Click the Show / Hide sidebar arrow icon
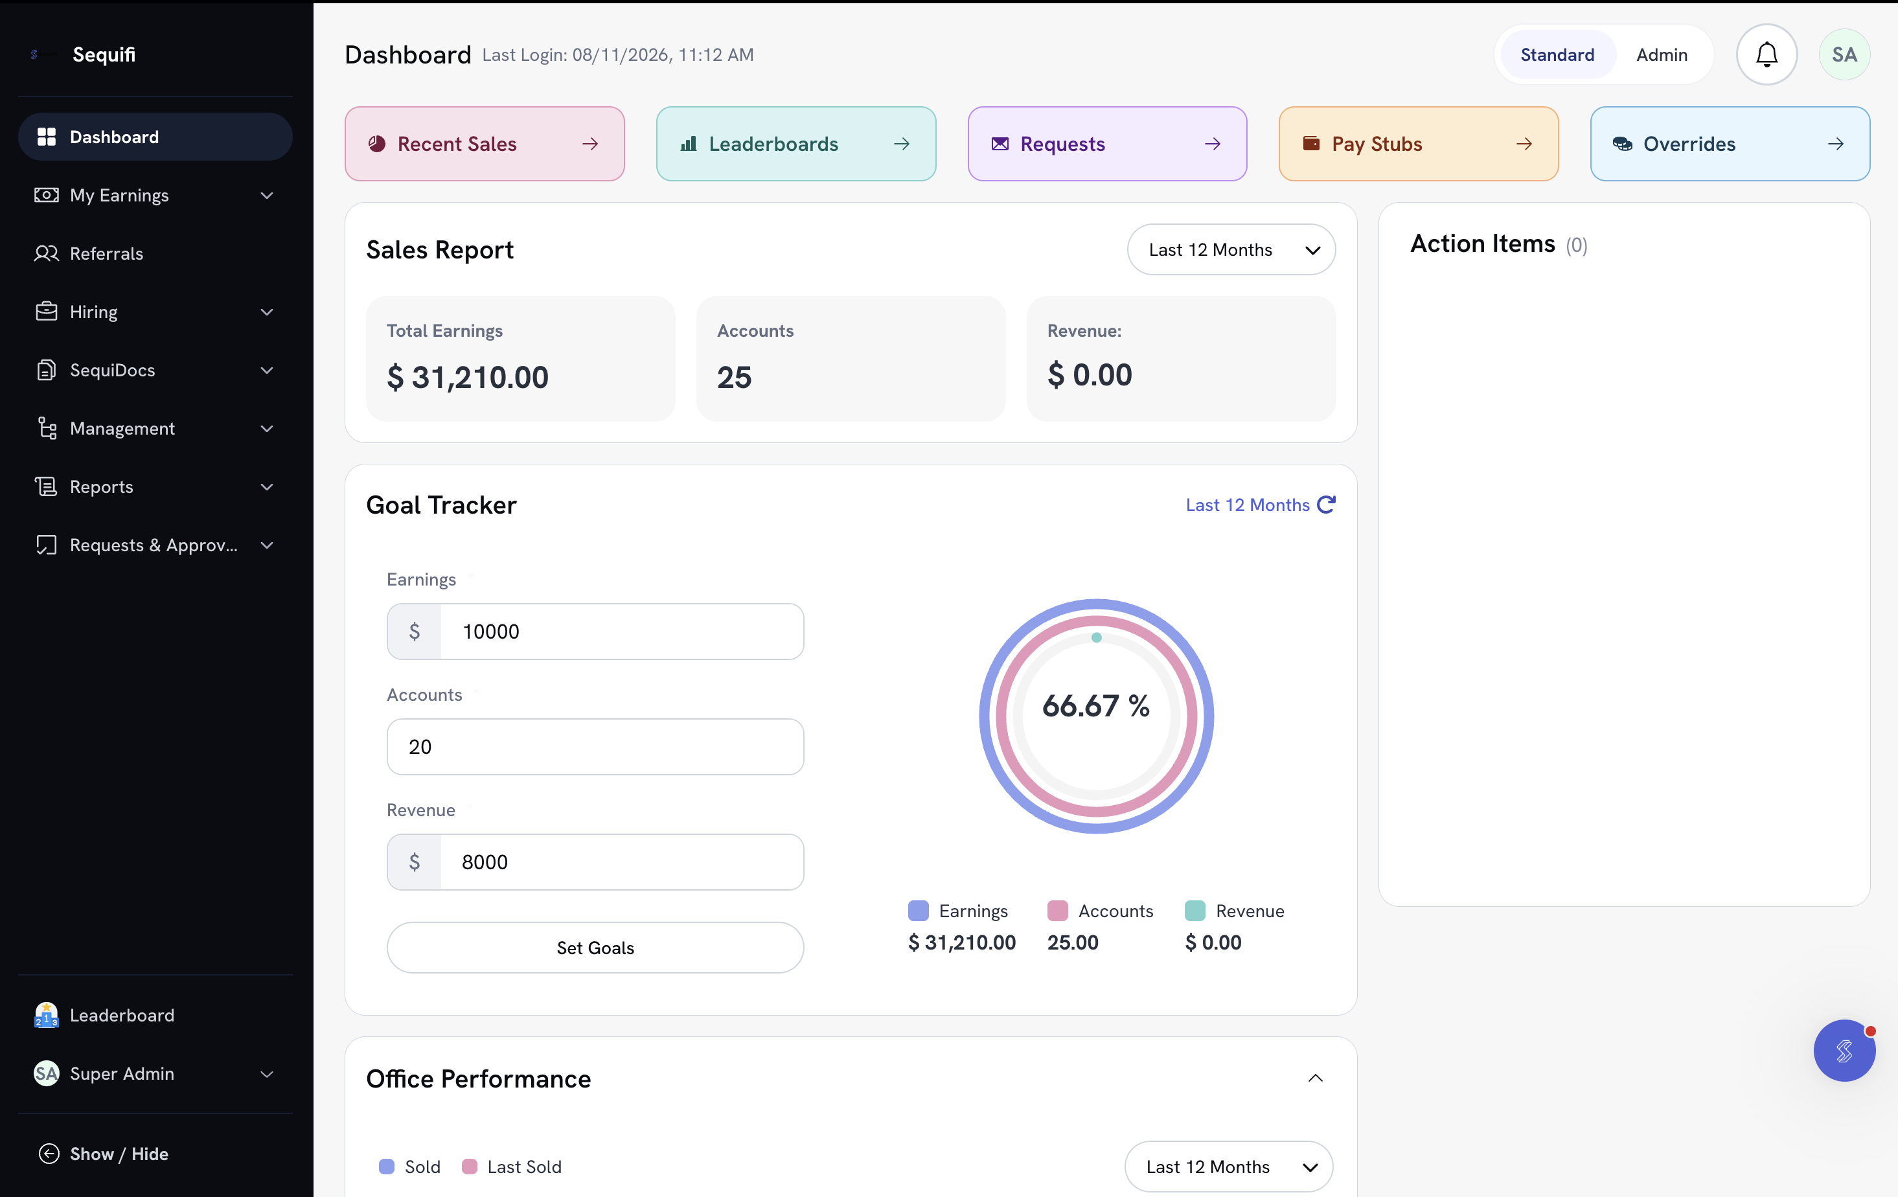 coord(49,1154)
